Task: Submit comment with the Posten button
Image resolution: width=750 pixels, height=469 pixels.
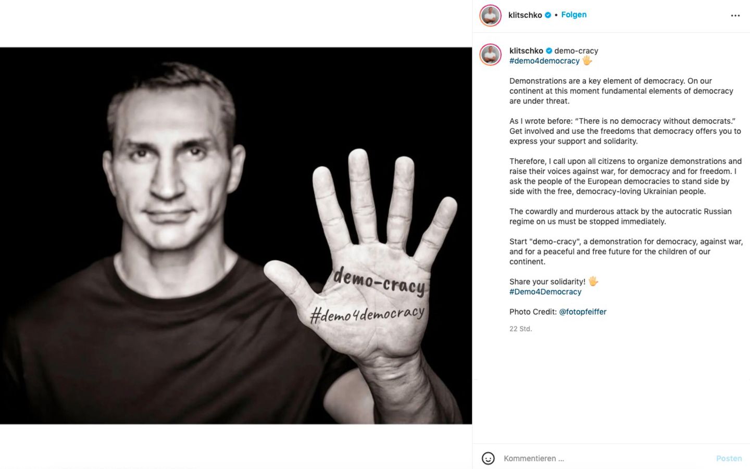Action: coord(729,459)
